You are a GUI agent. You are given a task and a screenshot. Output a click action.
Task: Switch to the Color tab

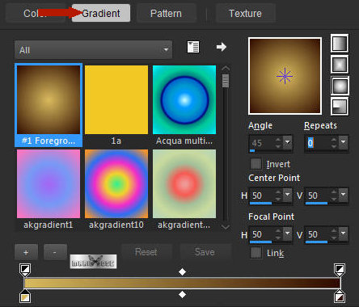[x=35, y=13]
